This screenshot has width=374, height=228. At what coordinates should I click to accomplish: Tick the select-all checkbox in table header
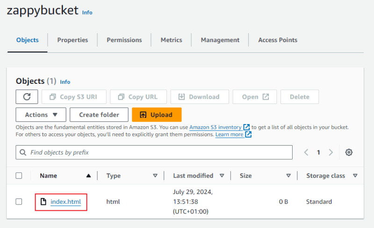19,176
